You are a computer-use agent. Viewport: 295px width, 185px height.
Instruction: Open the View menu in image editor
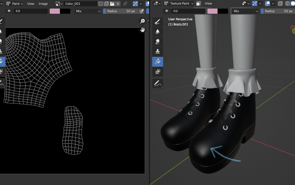(x=31, y=3)
